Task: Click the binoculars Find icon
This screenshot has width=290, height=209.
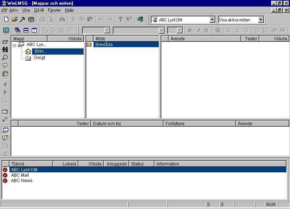Action: click(62, 20)
